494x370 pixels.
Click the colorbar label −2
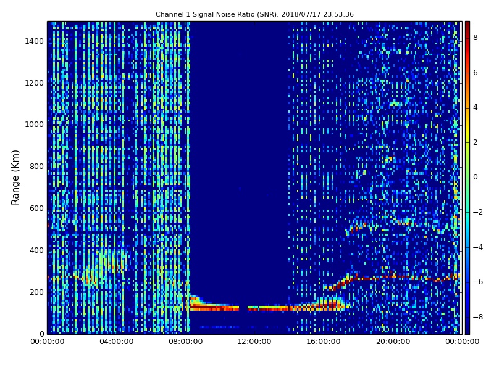tap(478, 212)
